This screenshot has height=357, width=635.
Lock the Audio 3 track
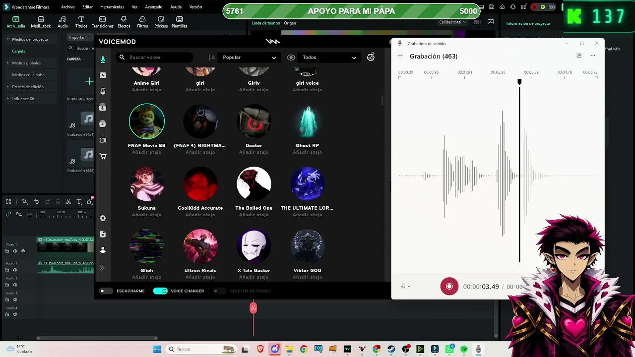[x=7, y=299]
